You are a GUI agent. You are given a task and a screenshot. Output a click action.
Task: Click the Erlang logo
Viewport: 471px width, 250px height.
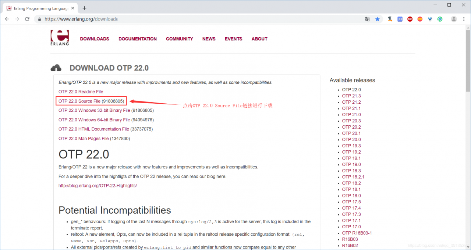pyautogui.click(x=60, y=38)
